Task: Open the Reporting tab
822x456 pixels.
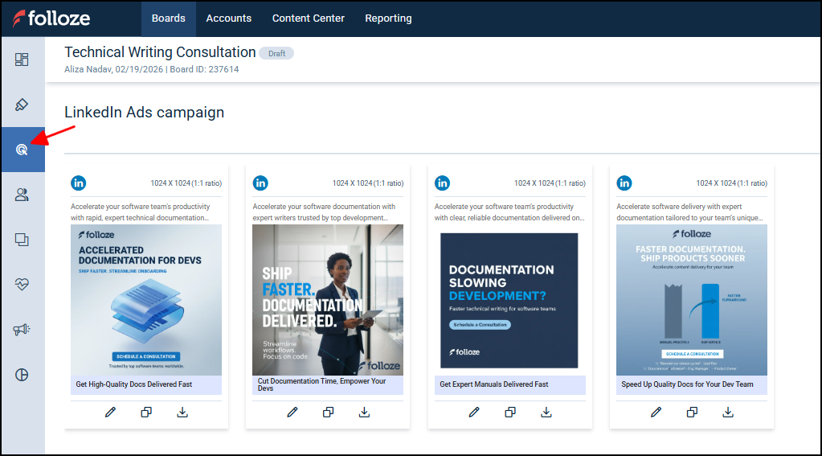Action: [x=388, y=18]
